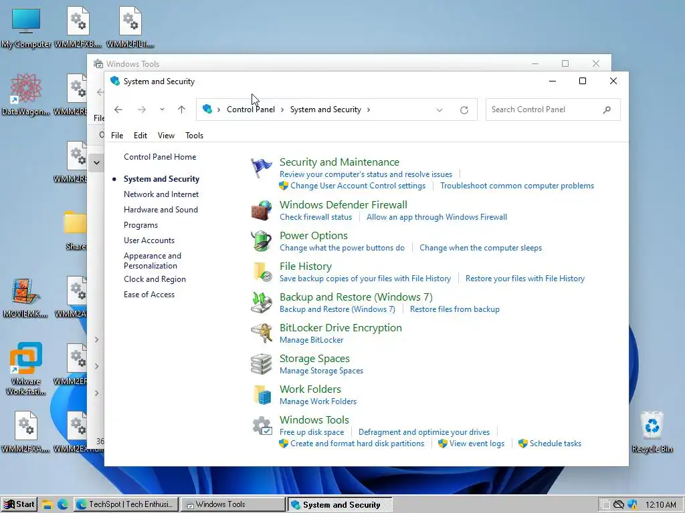Launch Edge from the taskbar quick launch
685x513 pixels.
63,505
